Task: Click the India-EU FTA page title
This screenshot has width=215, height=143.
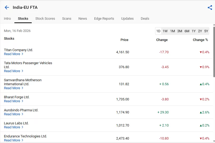Action: tap(25, 7)
